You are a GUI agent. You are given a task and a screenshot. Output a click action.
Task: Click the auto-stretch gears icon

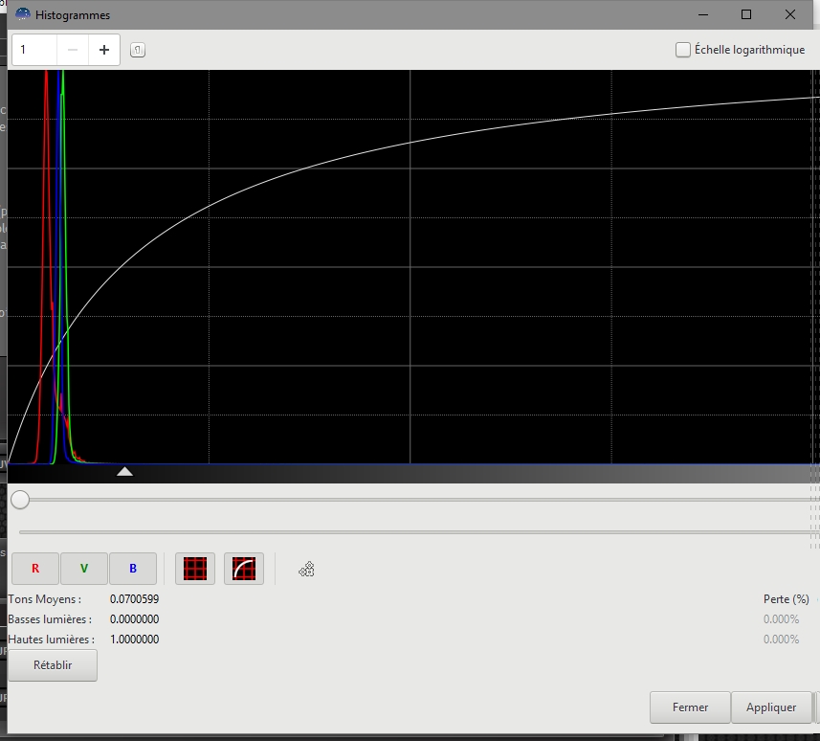click(307, 570)
